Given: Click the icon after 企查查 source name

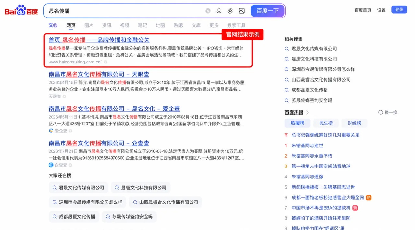Looking at the screenshot, I should click(x=70, y=165).
